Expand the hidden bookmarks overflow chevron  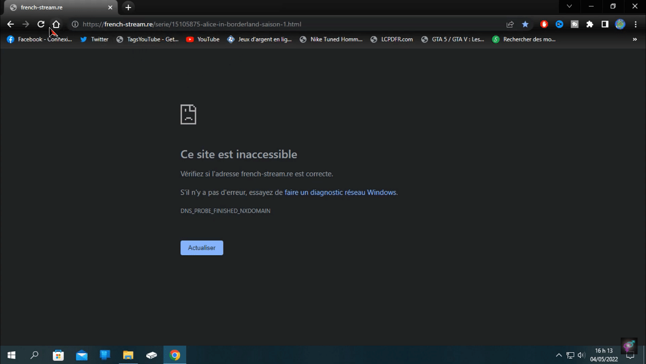(x=635, y=39)
